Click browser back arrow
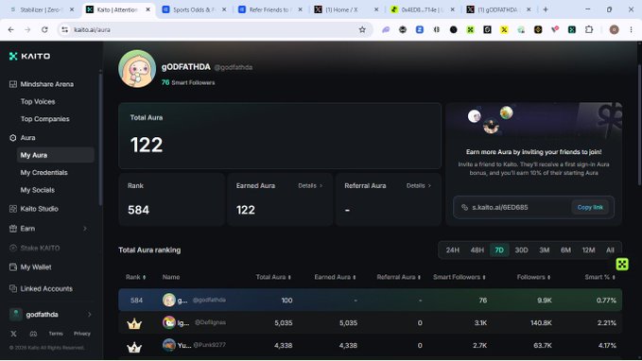 click(x=11, y=29)
